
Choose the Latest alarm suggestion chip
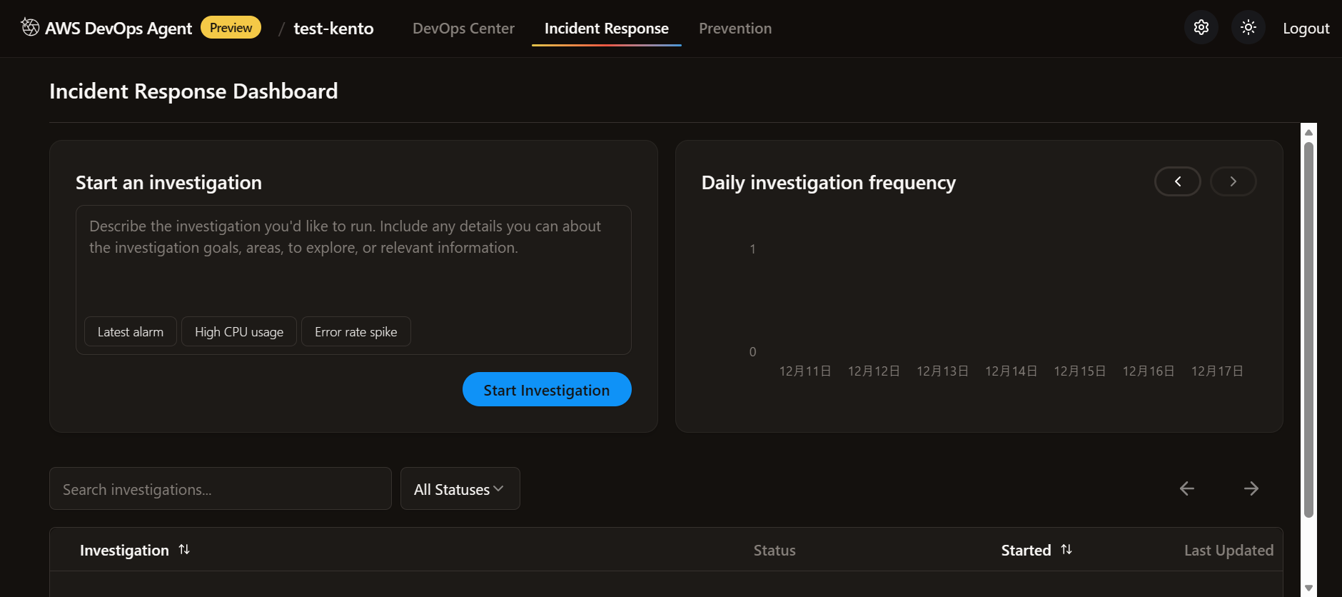(x=131, y=332)
